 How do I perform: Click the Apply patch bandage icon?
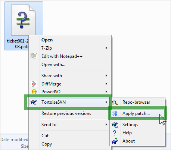[x=115, y=113]
